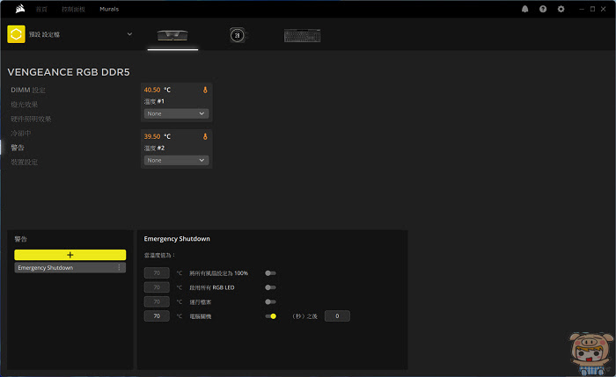This screenshot has width=616, height=377.
Task: Go to the 首頁 home tab
Action: point(41,9)
